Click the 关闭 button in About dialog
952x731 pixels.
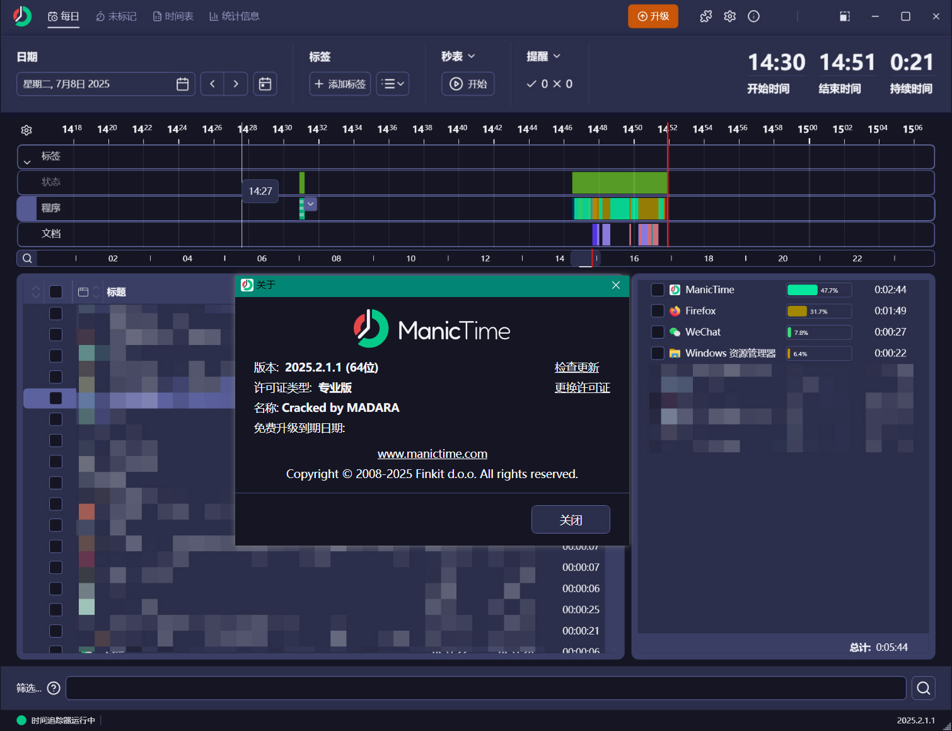tap(571, 520)
